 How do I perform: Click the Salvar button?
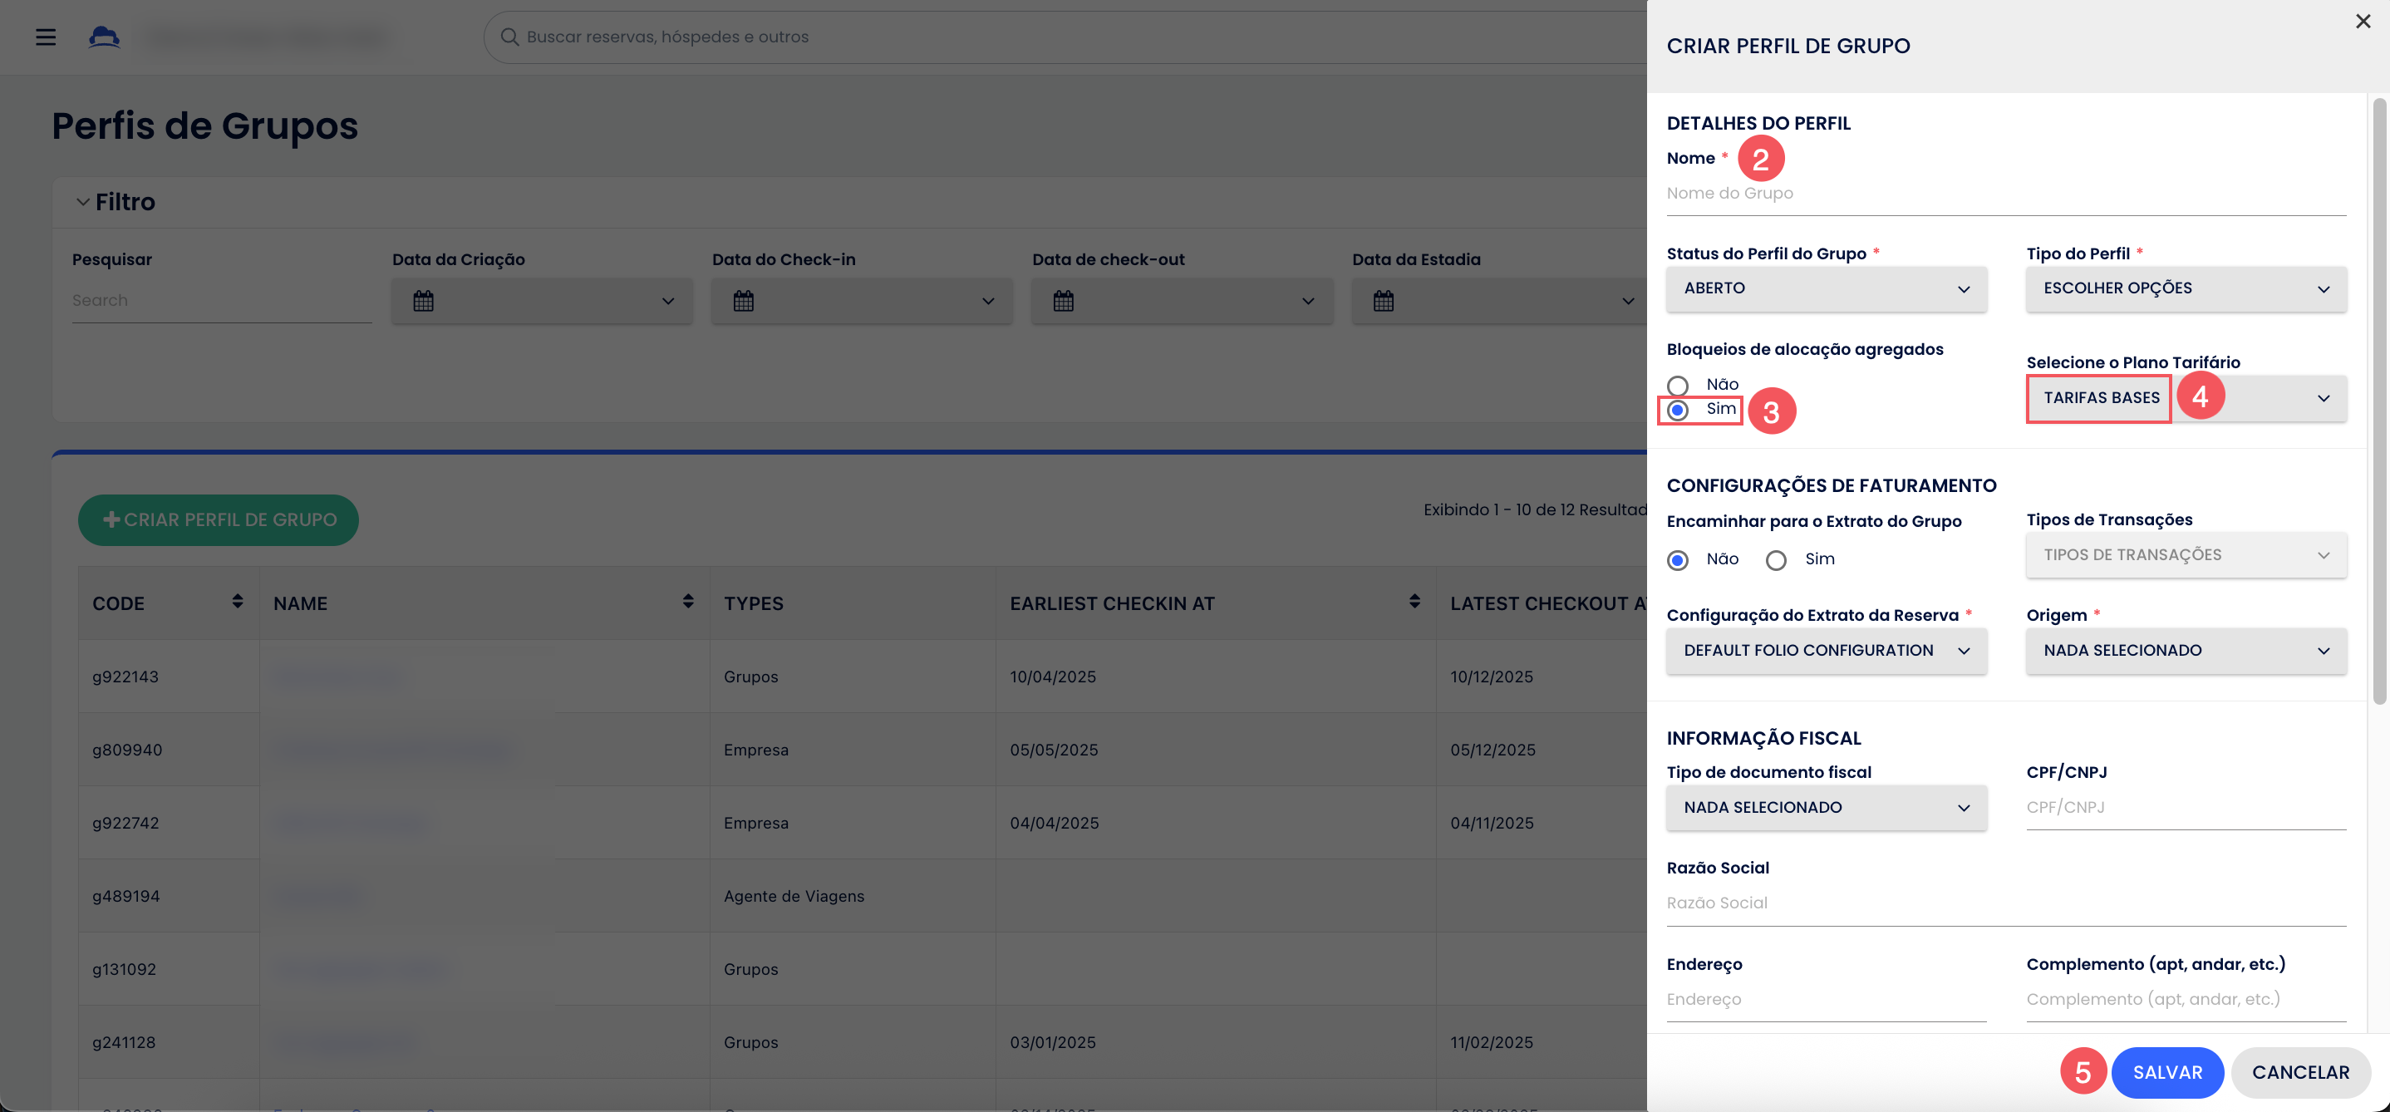tap(2167, 1072)
